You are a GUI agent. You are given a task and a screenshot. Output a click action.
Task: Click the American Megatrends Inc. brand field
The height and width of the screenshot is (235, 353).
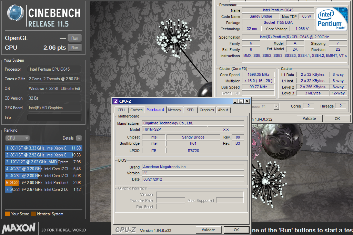[x=193, y=167]
